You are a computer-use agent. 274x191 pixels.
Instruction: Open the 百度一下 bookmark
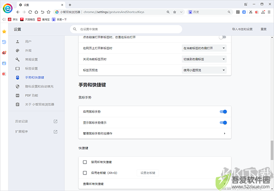pyautogui.click(x=59, y=19)
